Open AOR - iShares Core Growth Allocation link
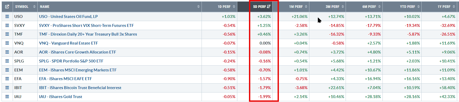Image resolution: width=459 pixels, height=102 pixels. pos(77,52)
